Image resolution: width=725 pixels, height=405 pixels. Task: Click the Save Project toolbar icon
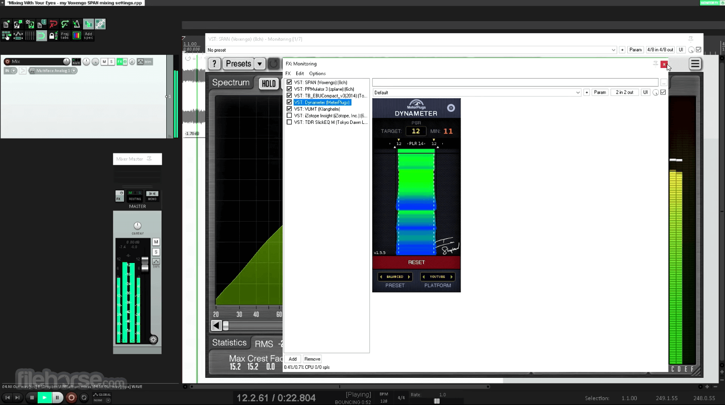click(x=30, y=24)
